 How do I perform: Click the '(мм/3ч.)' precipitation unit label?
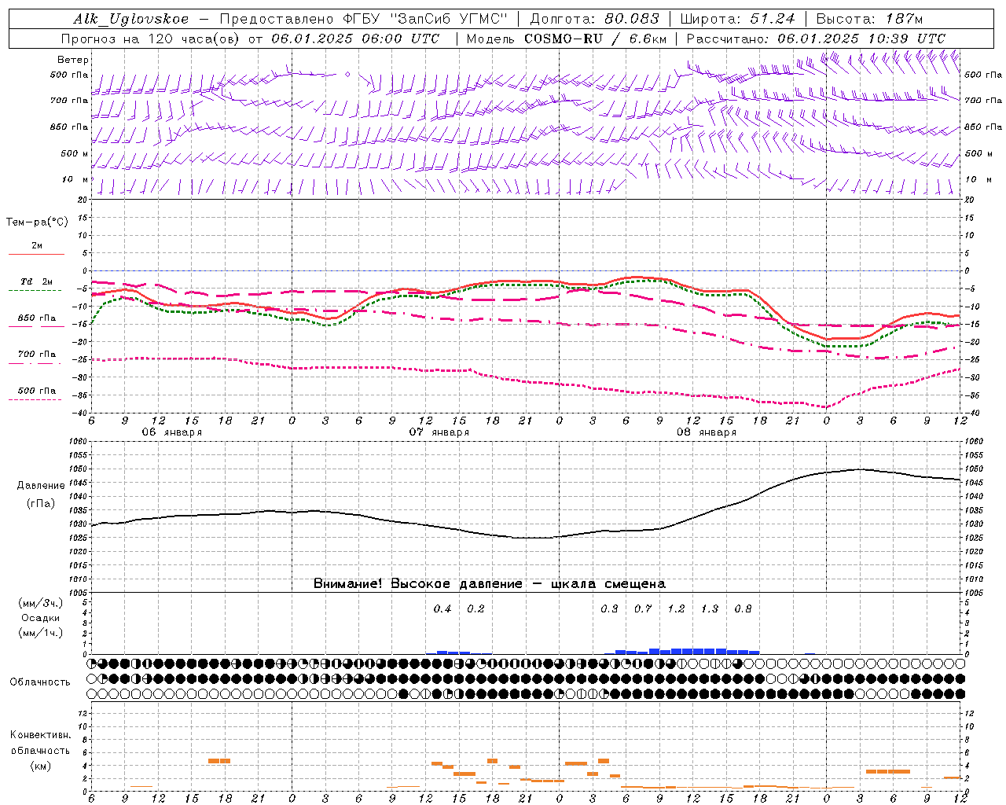[41, 603]
